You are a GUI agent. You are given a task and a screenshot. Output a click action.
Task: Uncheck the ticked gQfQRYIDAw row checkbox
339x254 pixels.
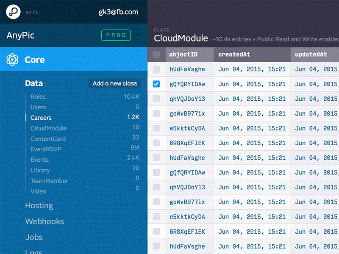[156, 84]
